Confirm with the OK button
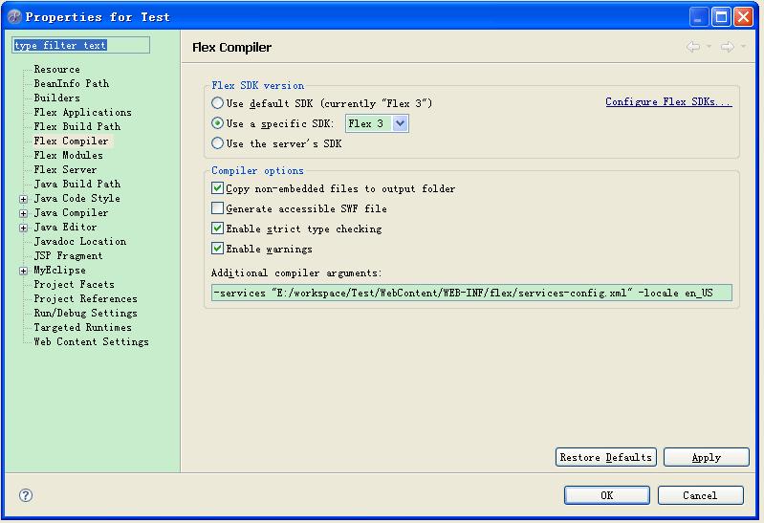This screenshot has width=764, height=523. 606,495
